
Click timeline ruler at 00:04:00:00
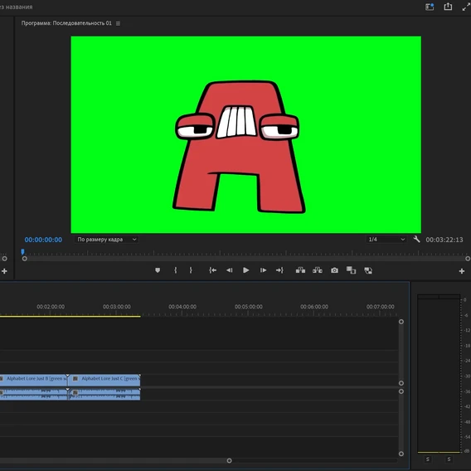[182, 307]
